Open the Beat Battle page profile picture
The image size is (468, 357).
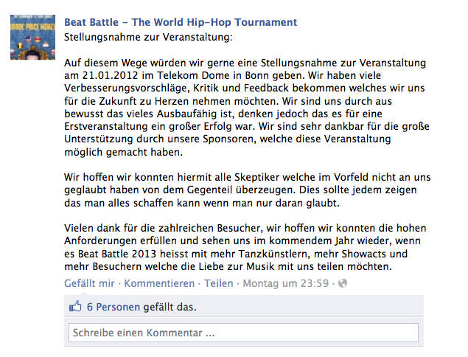click(32, 37)
